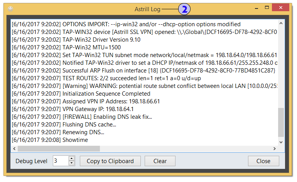Maximize the Astrill Log window
This screenshot has width=297, height=182.
(x=267, y=8)
